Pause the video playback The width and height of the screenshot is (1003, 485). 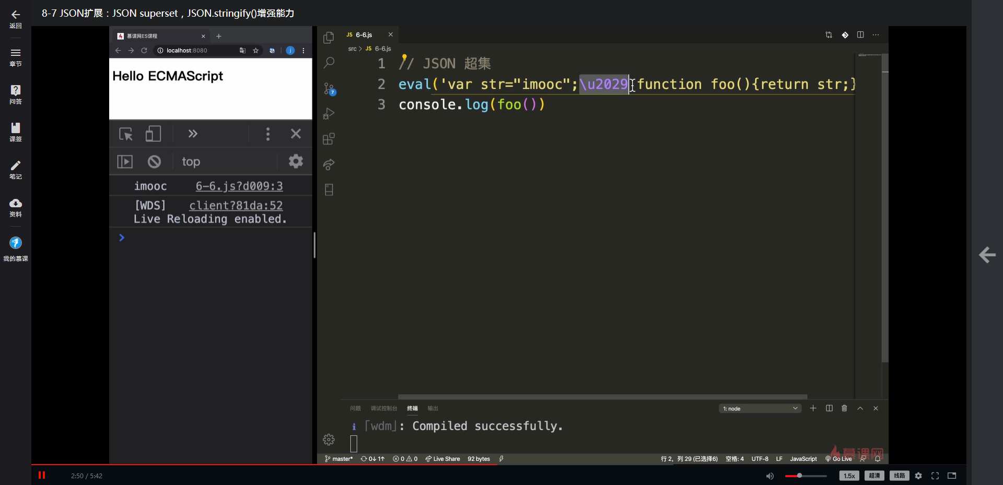tap(42, 475)
